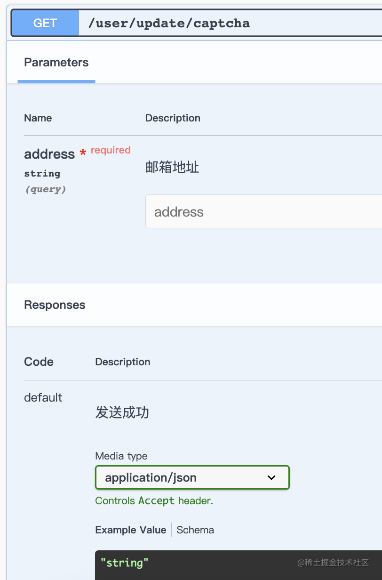Click the default response code
The width and height of the screenshot is (382, 580).
click(x=43, y=397)
